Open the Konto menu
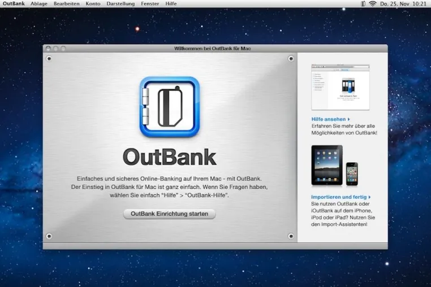Screen dimensions: 431x287 (x=93, y=3)
